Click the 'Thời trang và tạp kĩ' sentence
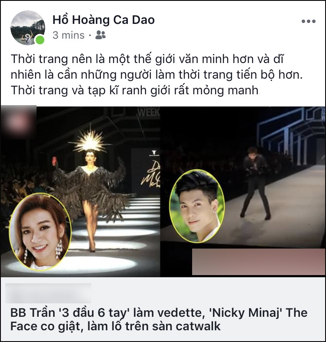326x342 pixels. tap(134, 90)
